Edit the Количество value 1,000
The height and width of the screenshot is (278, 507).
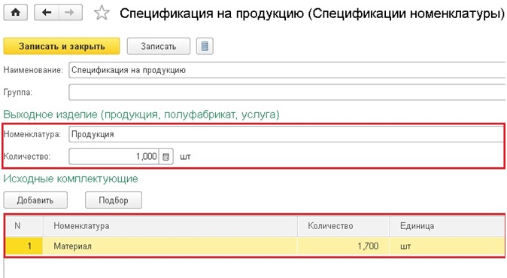(114, 157)
